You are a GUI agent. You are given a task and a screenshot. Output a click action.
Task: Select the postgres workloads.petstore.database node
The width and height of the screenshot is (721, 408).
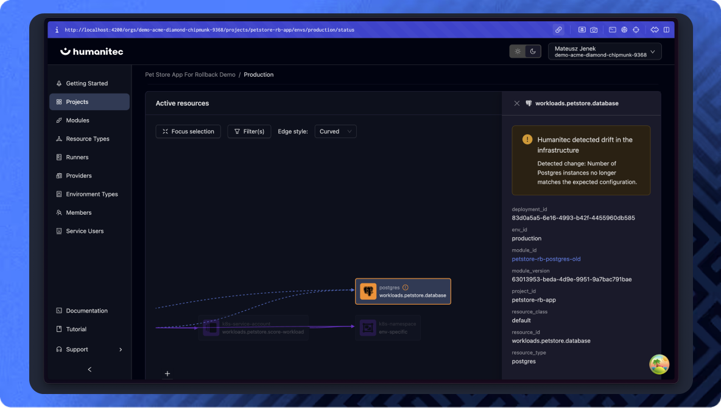(x=403, y=291)
